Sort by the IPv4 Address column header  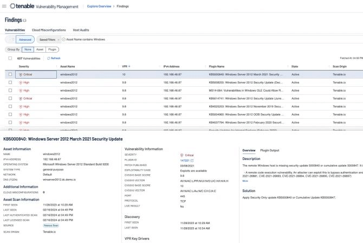[x=171, y=67]
